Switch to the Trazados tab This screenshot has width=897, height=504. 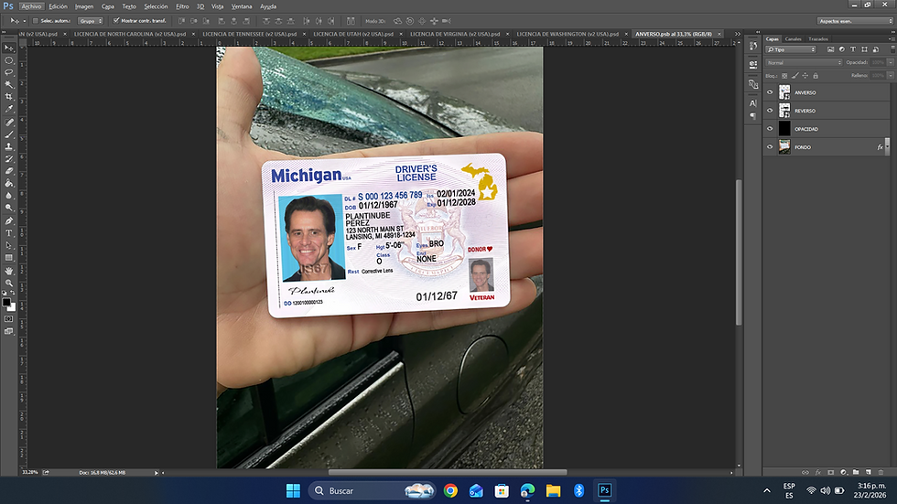[818, 38]
